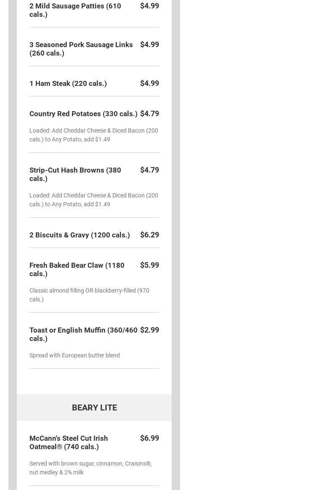This screenshot has height=490, width=324.
Task: Select Strip-Cut Hash Browns item title
Action: 75,174
